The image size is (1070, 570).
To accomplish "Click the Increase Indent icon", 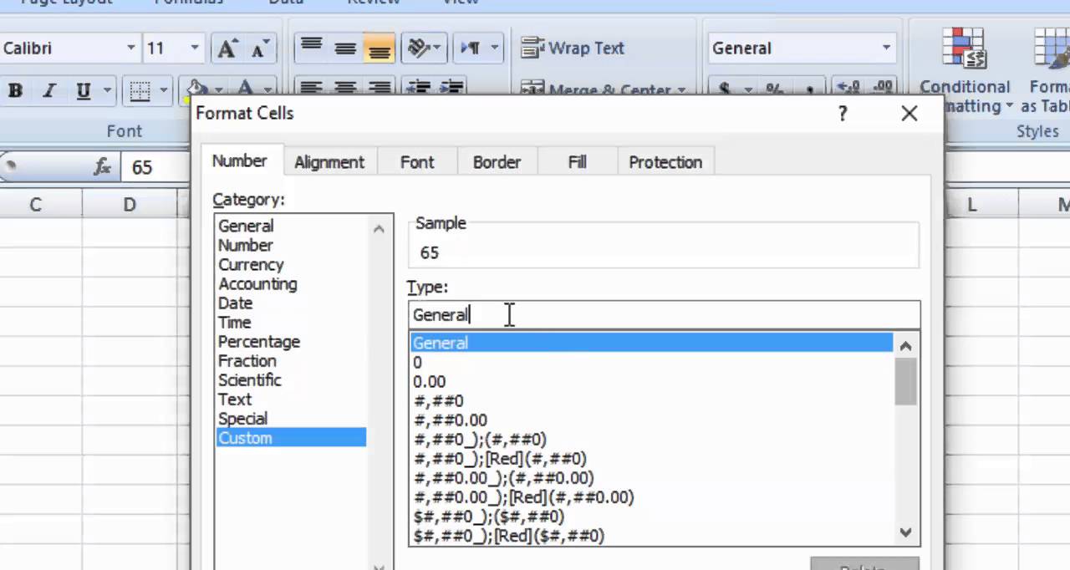I will (452, 88).
